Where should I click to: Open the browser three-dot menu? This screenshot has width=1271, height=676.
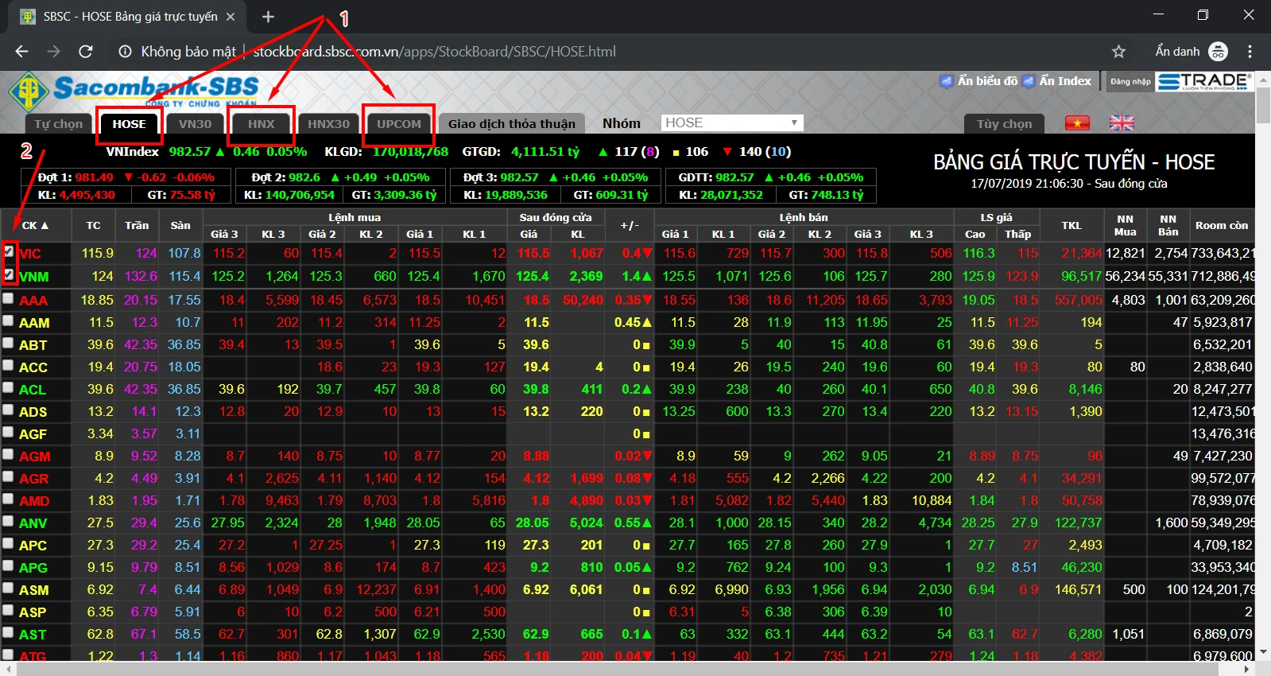click(x=1250, y=52)
